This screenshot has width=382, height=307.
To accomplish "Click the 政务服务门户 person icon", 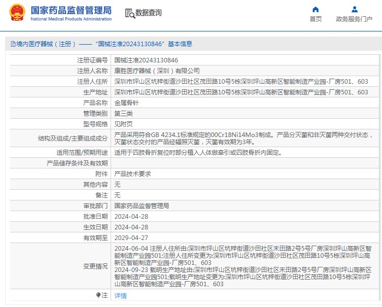I will (x=354, y=9).
